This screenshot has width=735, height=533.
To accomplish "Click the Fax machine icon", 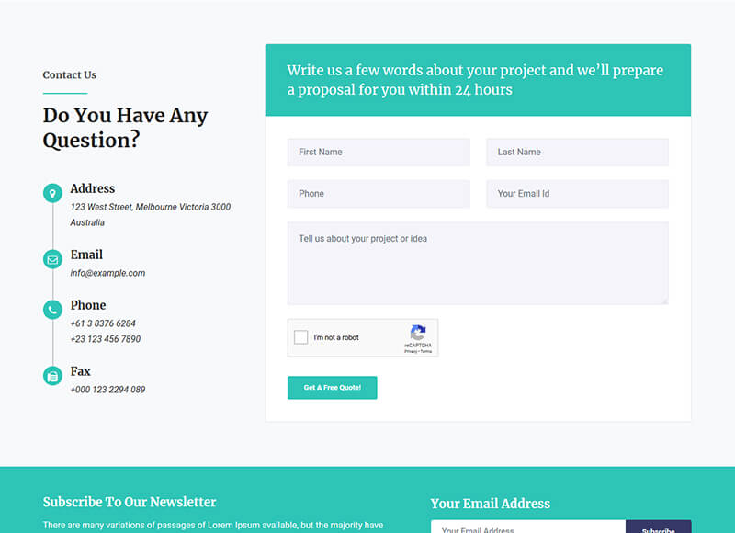I will click(x=52, y=376).
